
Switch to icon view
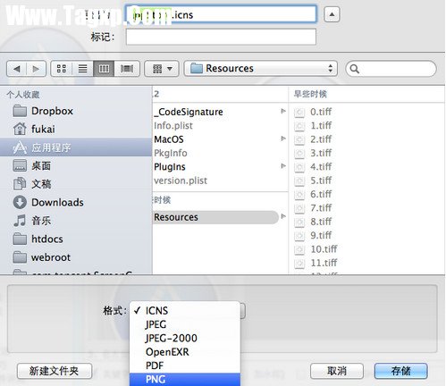pyautogui.click(x=62, y=69)
